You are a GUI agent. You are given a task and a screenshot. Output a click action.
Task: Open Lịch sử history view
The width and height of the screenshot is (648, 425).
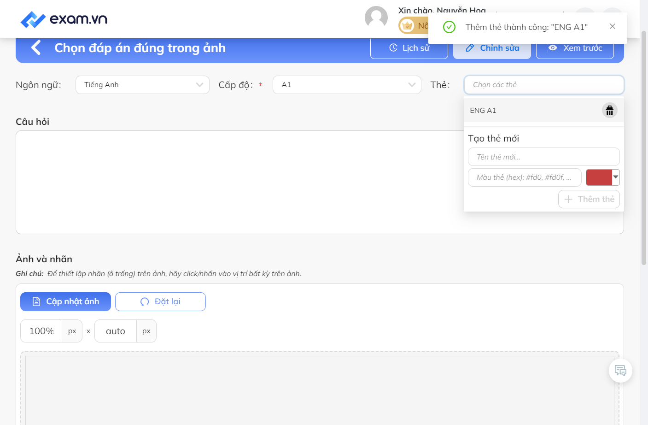click(x=409, y=48)
